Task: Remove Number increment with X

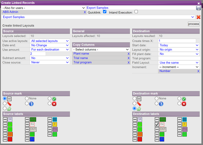Action: pyautogui.click(x=198, y=71)
